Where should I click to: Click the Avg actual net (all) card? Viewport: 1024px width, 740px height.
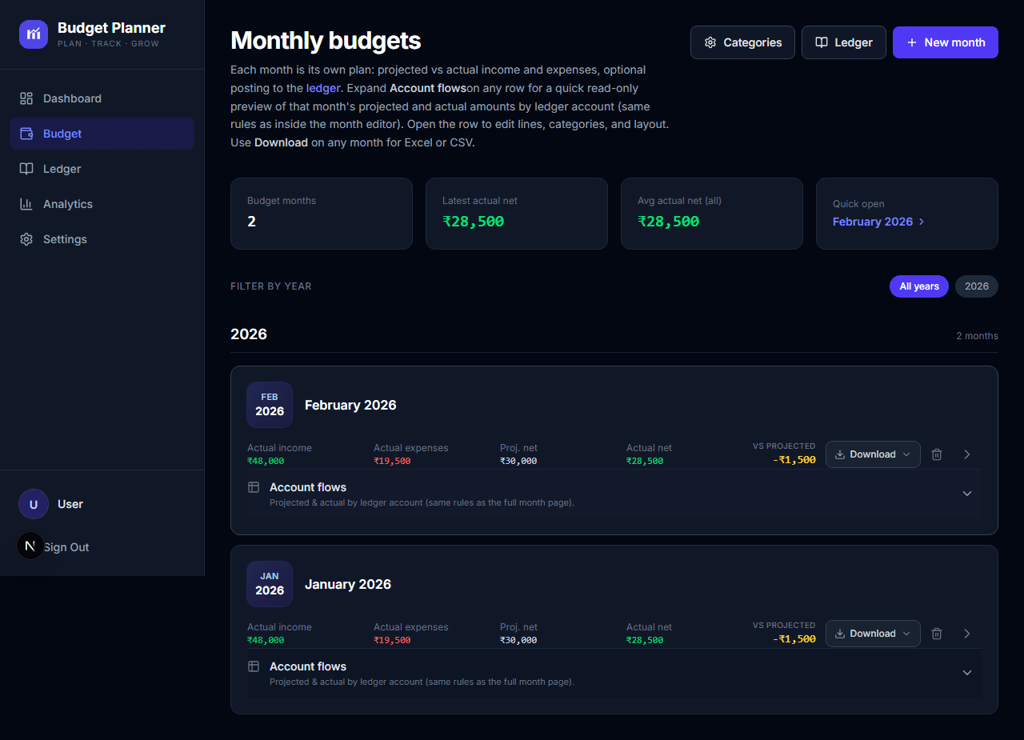click(x=712, y=214)
